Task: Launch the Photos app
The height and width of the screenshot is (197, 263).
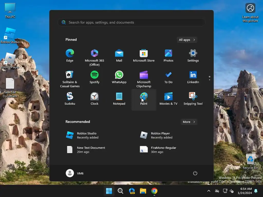Action: coord(168,56)
